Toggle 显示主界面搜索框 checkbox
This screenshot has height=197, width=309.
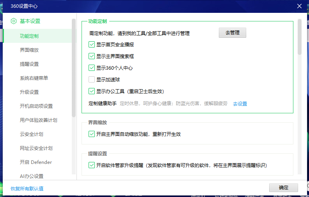pos(92,56)
